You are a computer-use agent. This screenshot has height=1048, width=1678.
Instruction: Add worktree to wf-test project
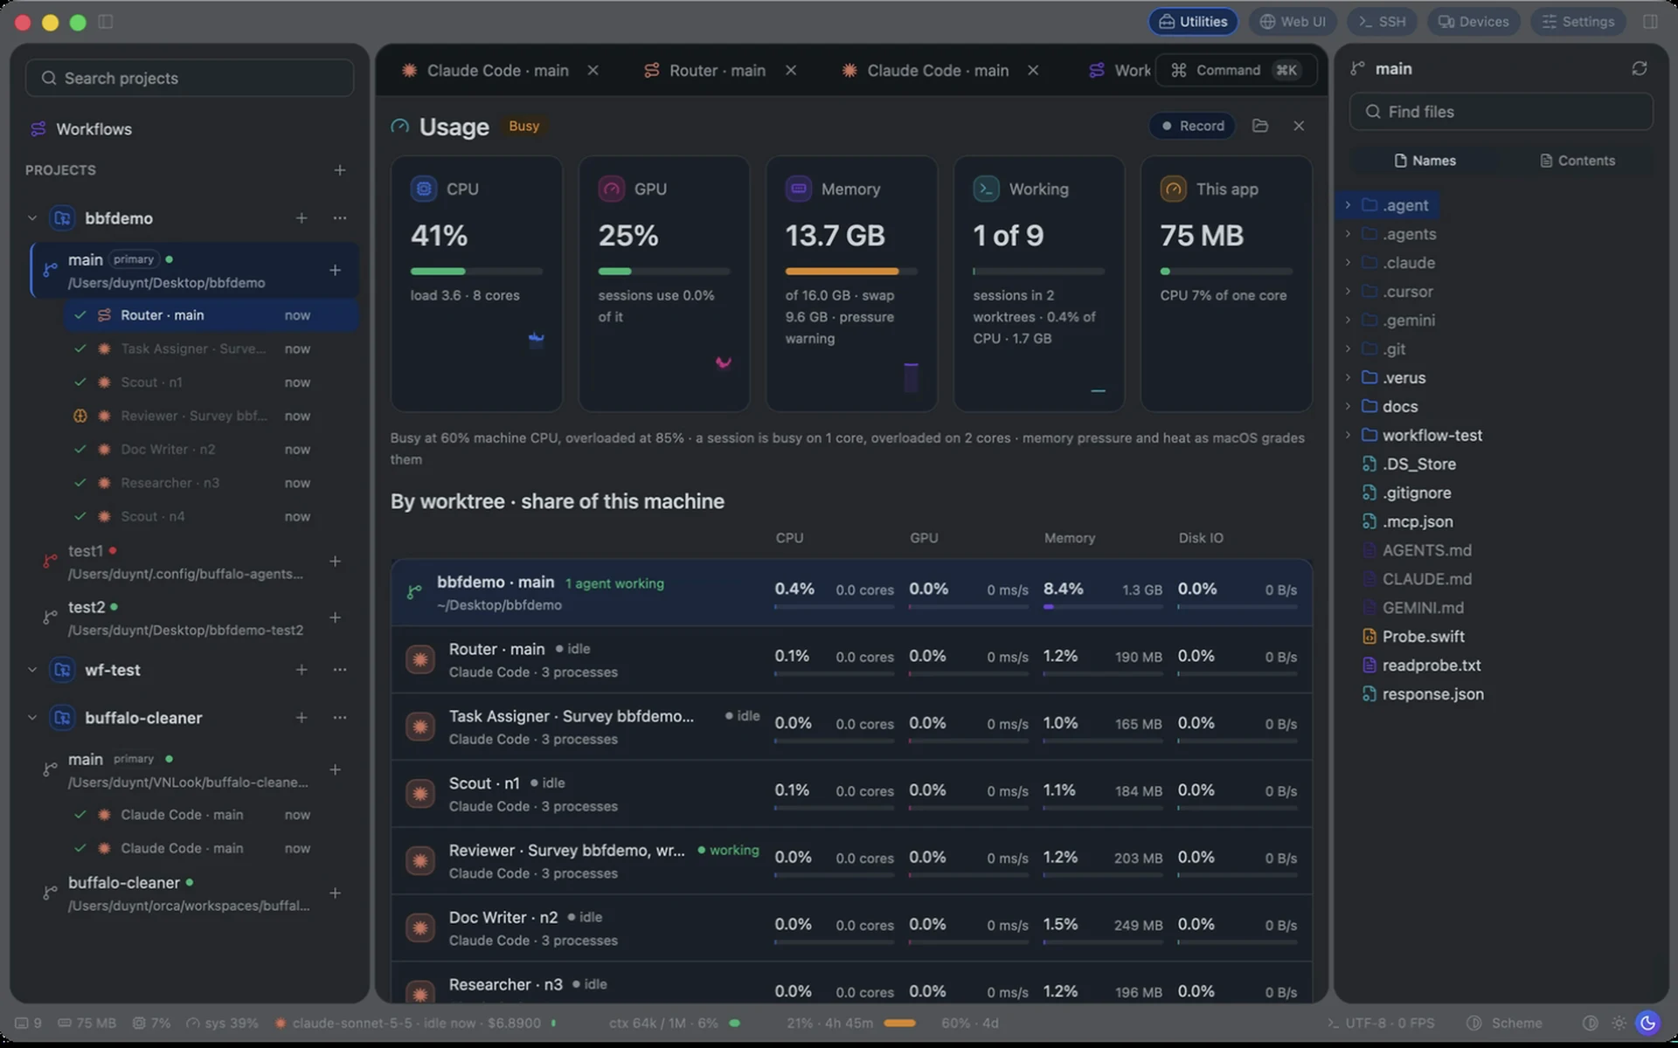tap(302, 670)
